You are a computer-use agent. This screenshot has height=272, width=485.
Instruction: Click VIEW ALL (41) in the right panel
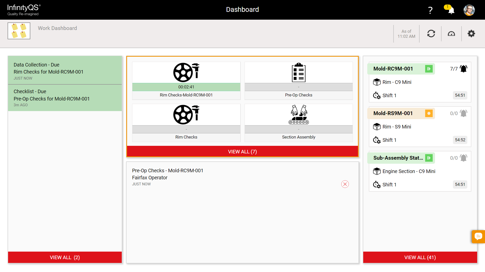click(420, 257)
